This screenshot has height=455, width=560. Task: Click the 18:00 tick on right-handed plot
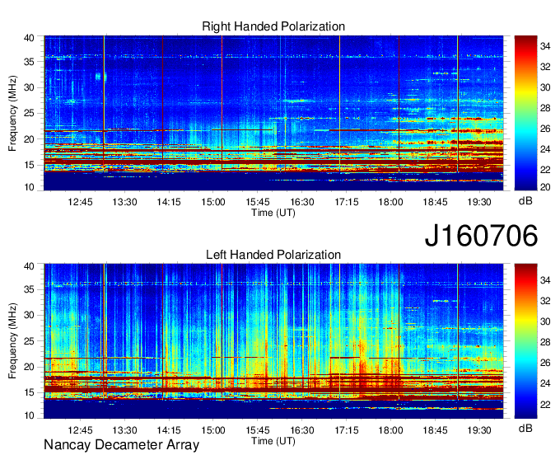pyautogui.click(x=390, y=202)
